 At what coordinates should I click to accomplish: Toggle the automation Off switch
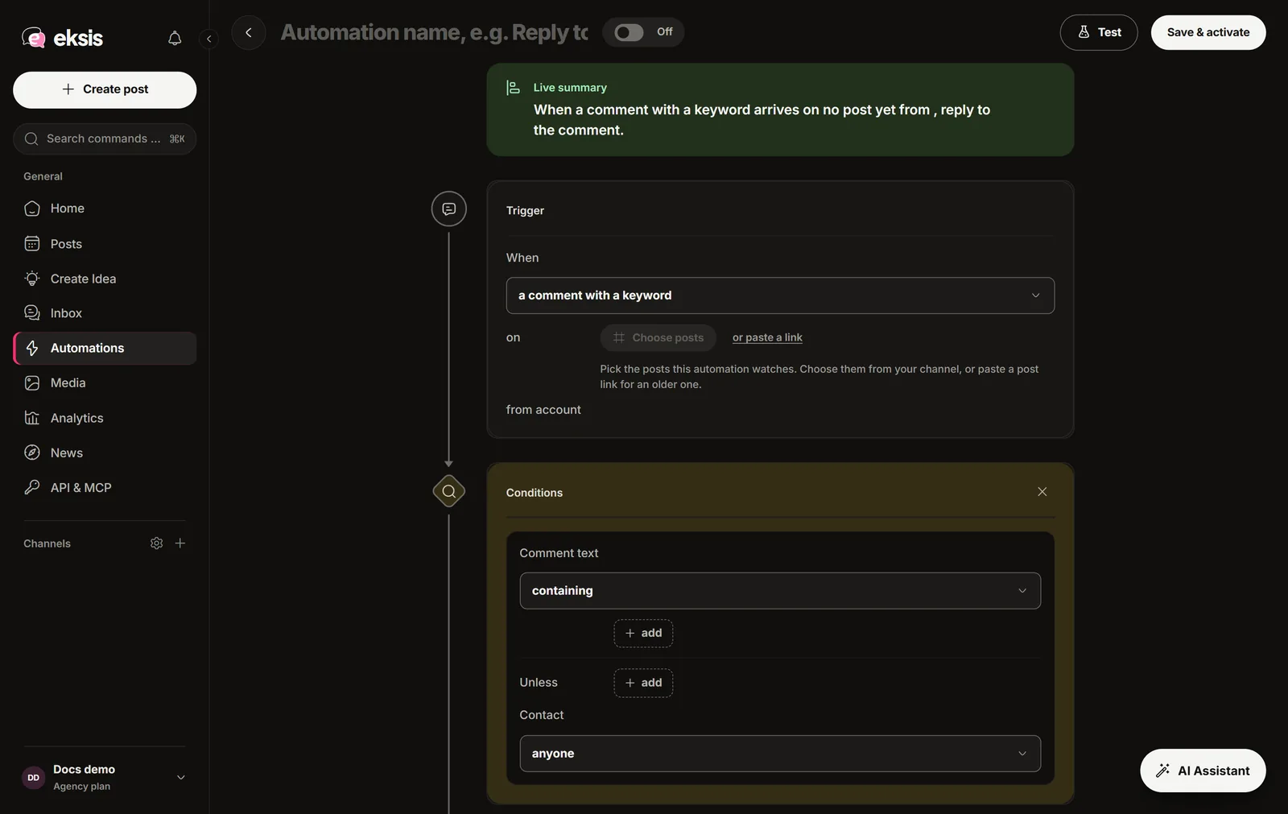coord(629,32)
